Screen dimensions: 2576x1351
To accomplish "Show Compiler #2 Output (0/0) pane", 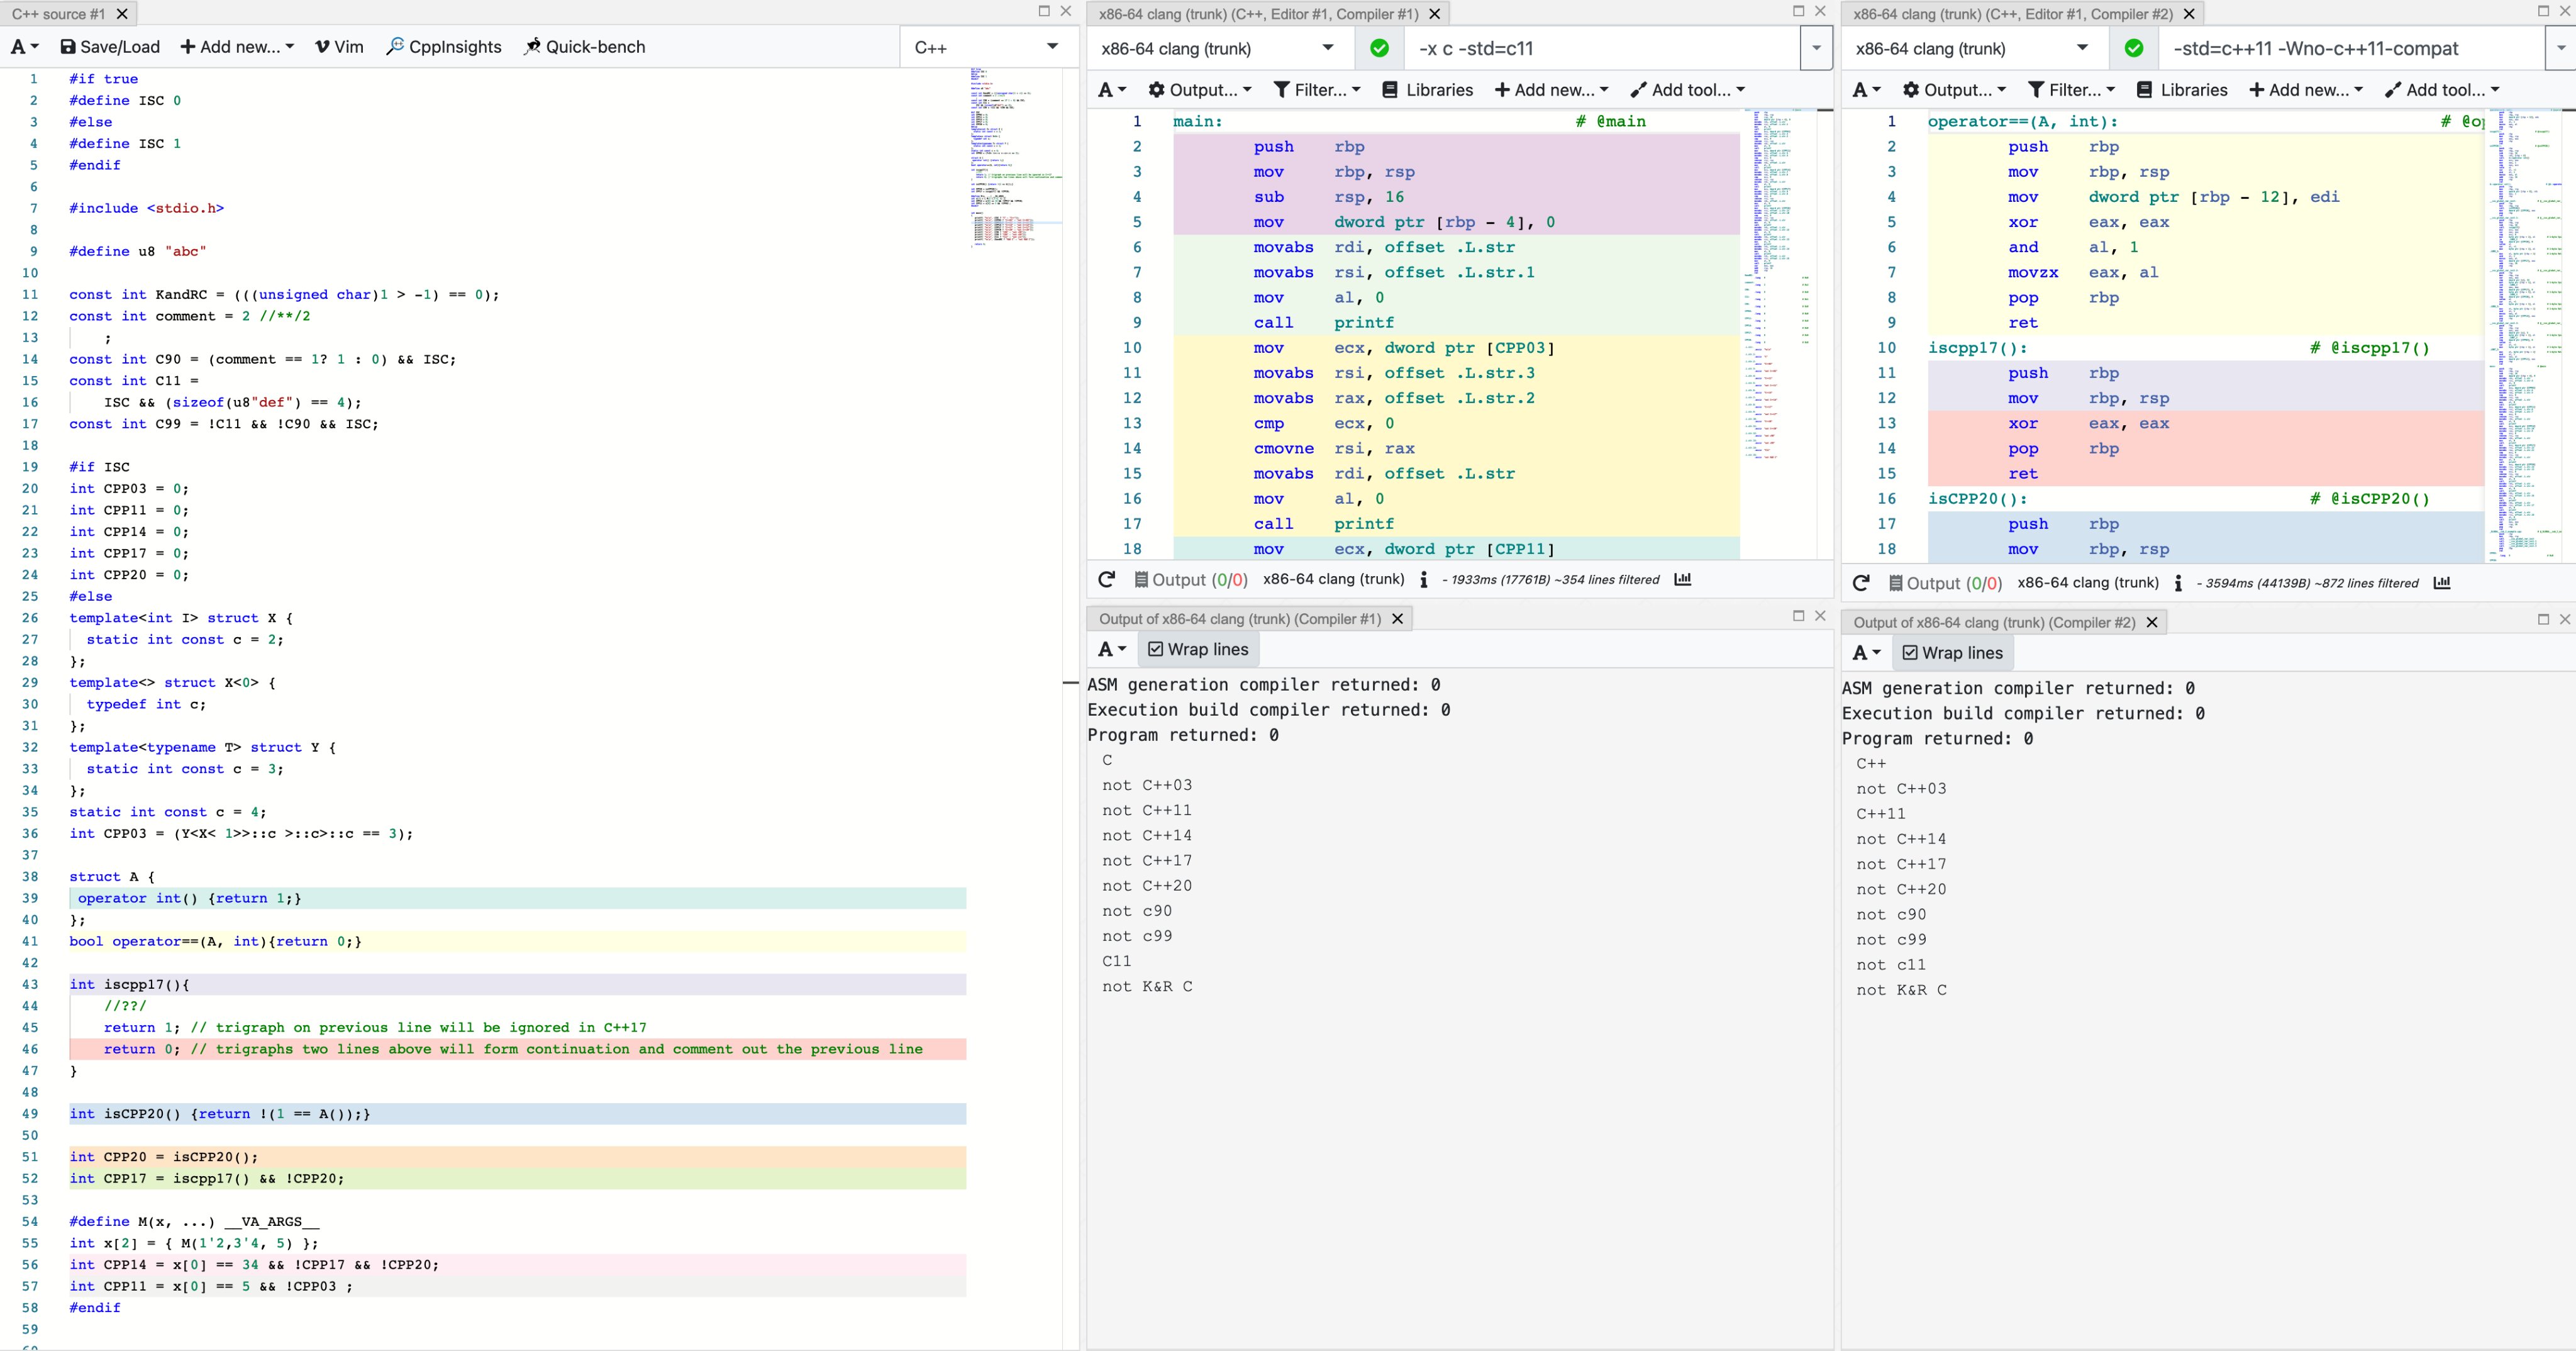I will coord(1944,583).
